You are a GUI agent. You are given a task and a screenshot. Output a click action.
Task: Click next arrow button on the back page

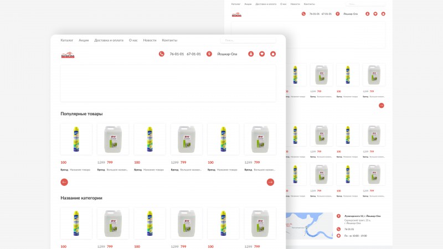[382, 105]
